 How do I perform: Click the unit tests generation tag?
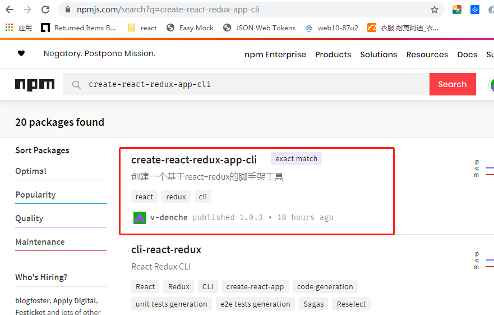coord(172,304)
